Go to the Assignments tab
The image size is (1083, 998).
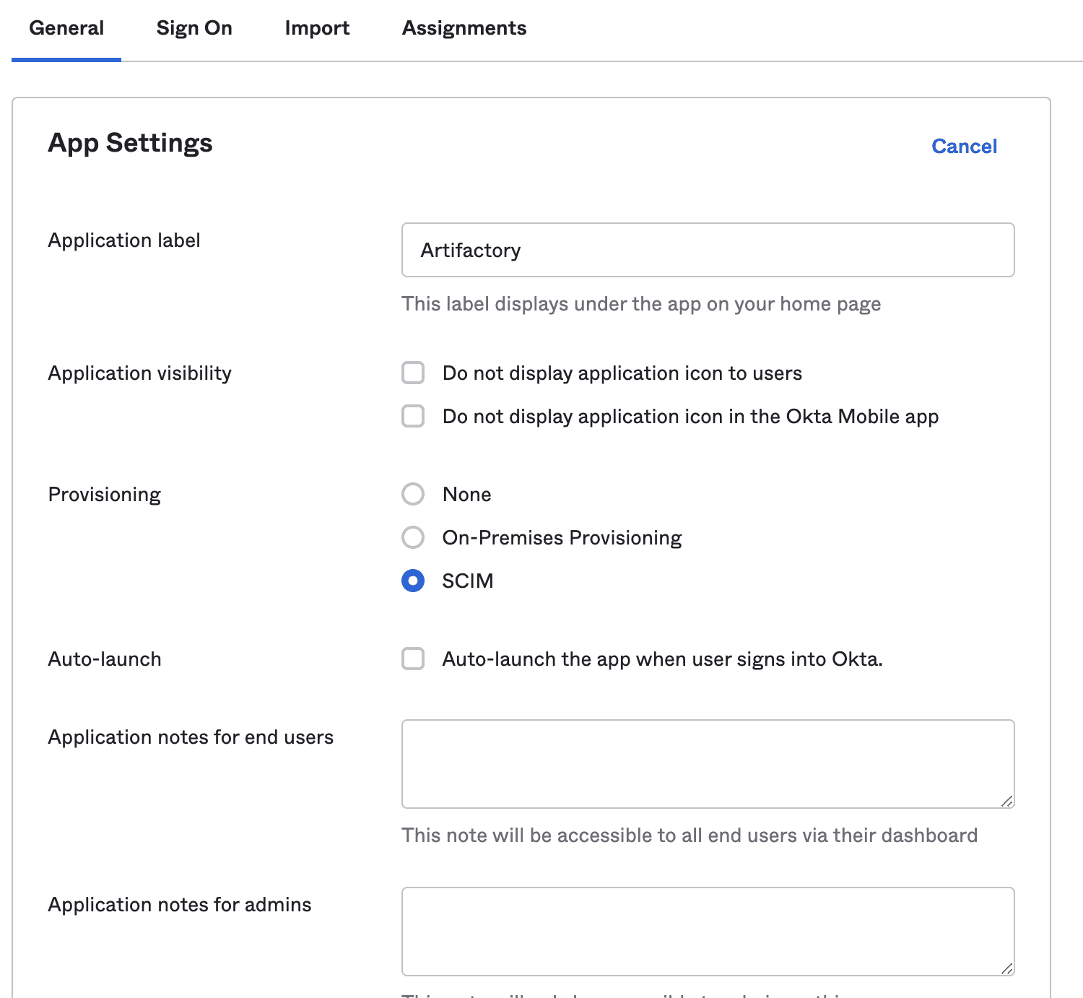[x=464, y=27]
